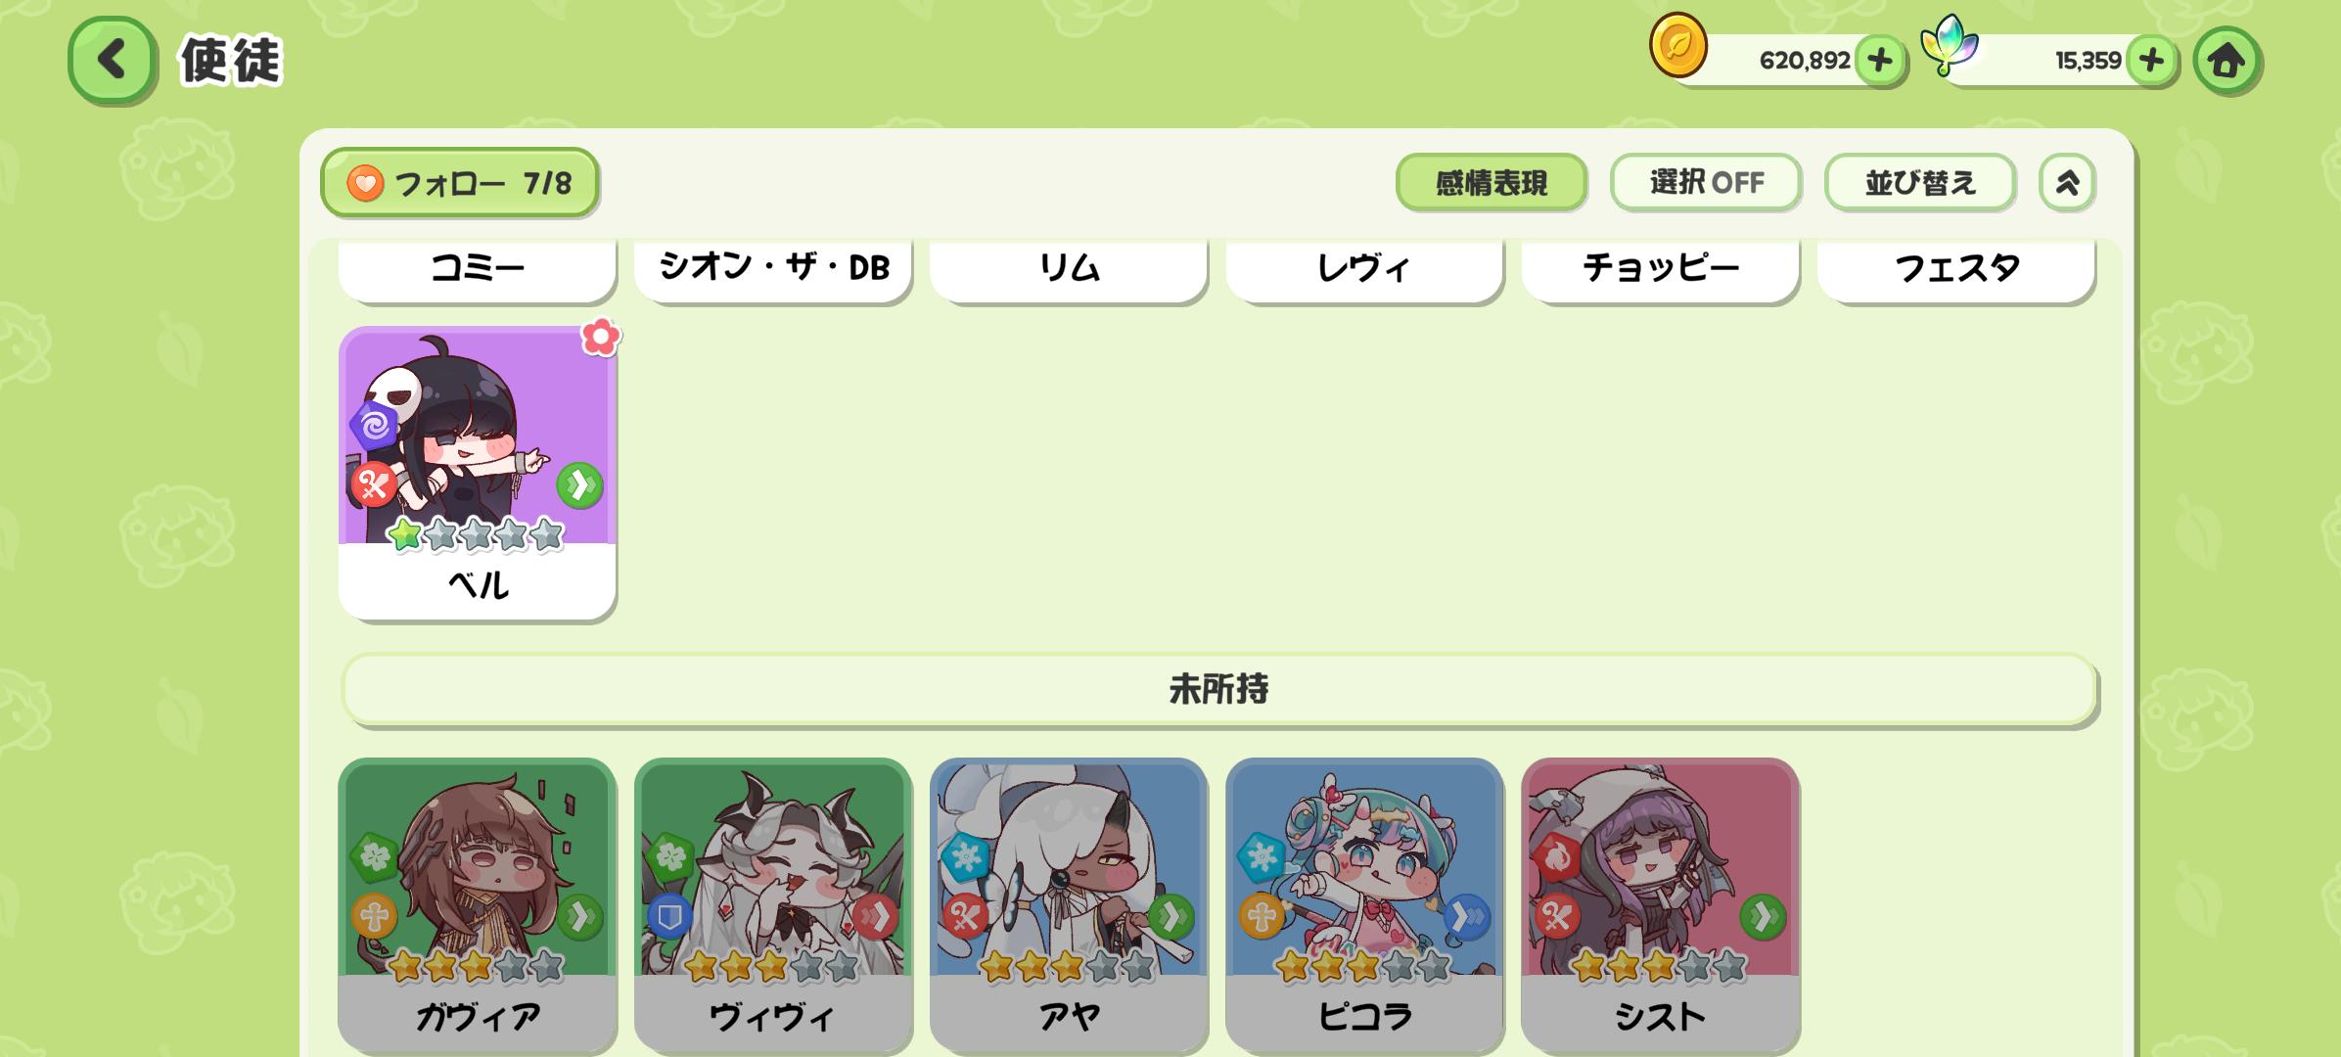This screenshot has width=2341, height=1057.
Task: Tap the pink flower badge on ベル
Action: [x=600, y=337]
